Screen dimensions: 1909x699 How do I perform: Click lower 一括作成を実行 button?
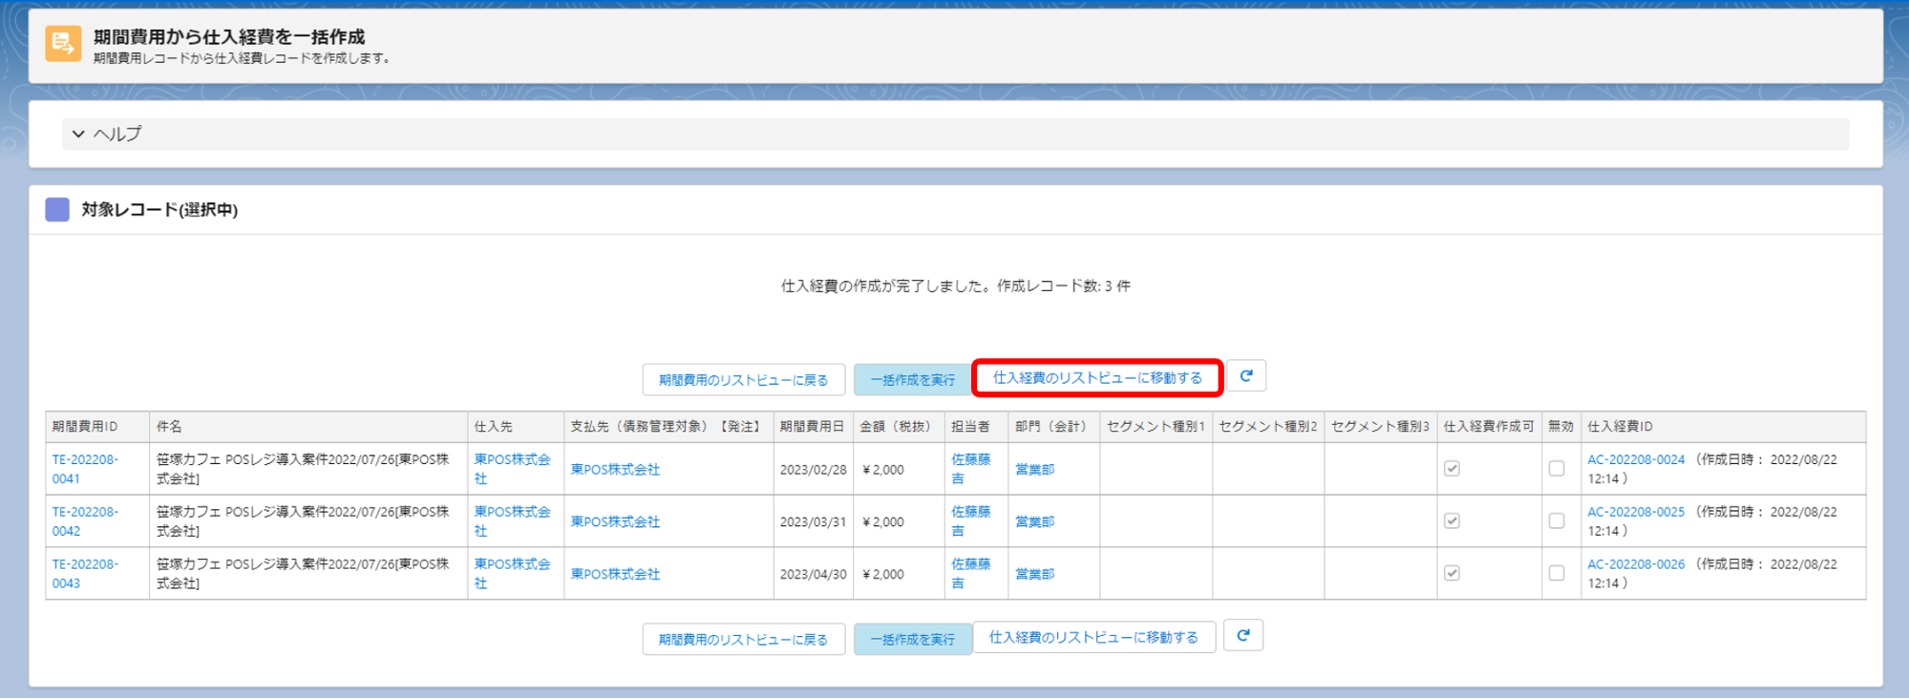[x=912, y=639]
